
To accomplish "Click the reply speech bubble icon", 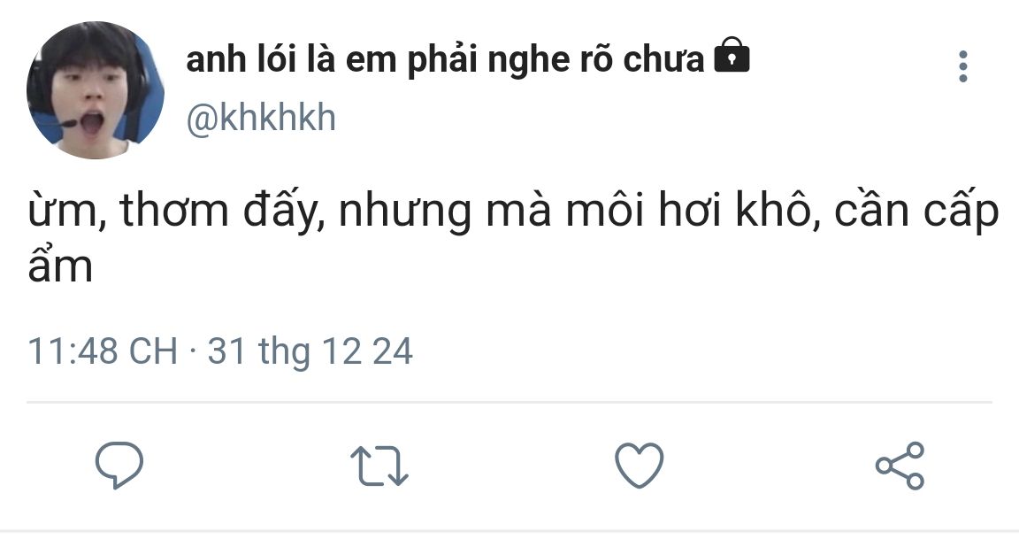I will click(119, 466).
